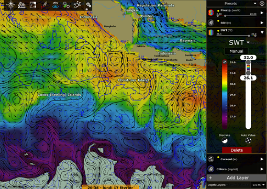Toggle the Precip. layer color icon
Viewport: 267px width, 189px height.
(211, 13)
